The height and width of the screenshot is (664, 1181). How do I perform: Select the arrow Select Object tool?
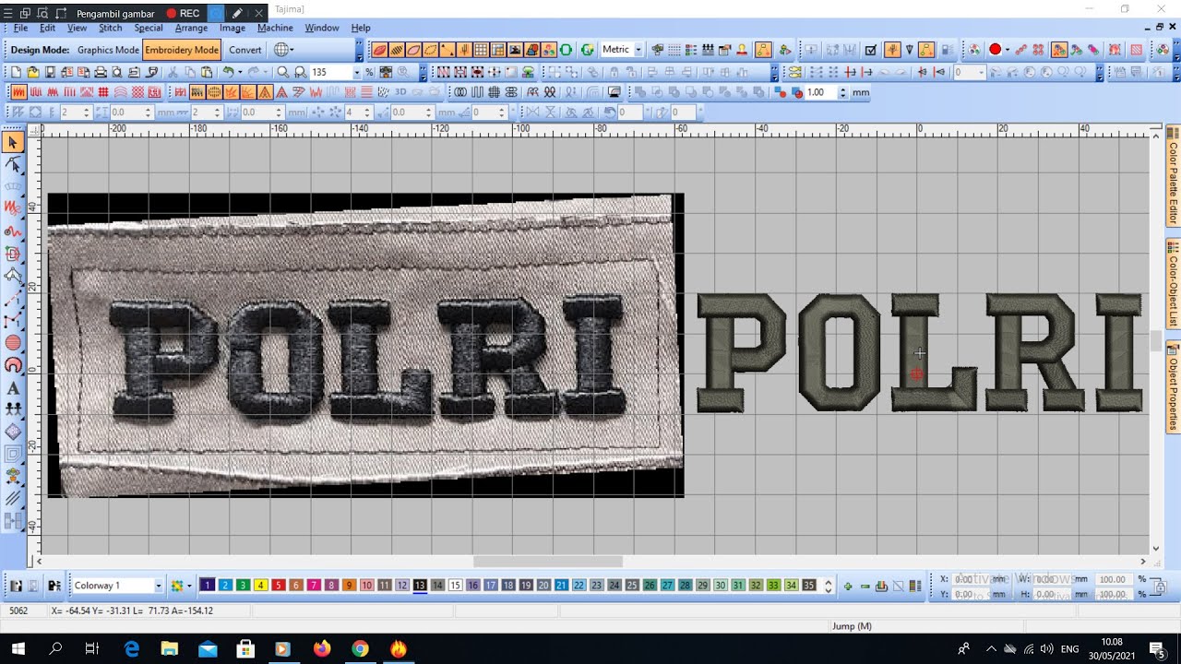click(x=13, y=142)
